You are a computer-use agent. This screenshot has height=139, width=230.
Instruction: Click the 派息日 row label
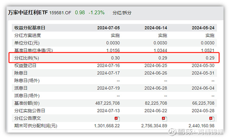21,88
